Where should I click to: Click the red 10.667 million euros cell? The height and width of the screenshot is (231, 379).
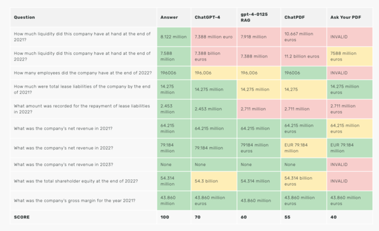point(304,37)
